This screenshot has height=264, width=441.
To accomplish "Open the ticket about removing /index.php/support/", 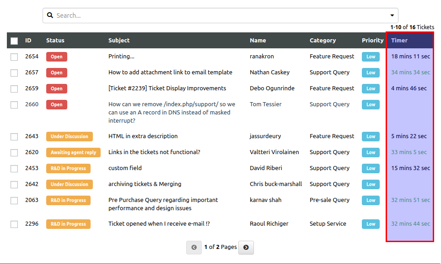I will pos(172,112).
